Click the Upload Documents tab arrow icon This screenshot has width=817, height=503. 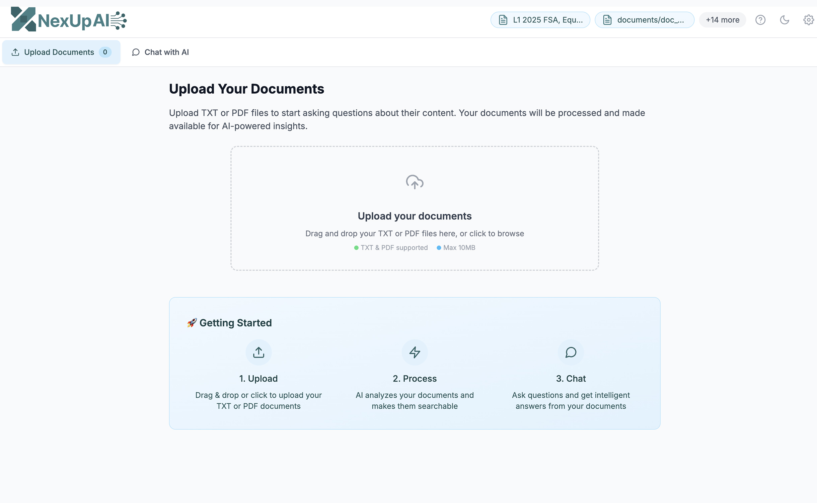pos(15,52)
